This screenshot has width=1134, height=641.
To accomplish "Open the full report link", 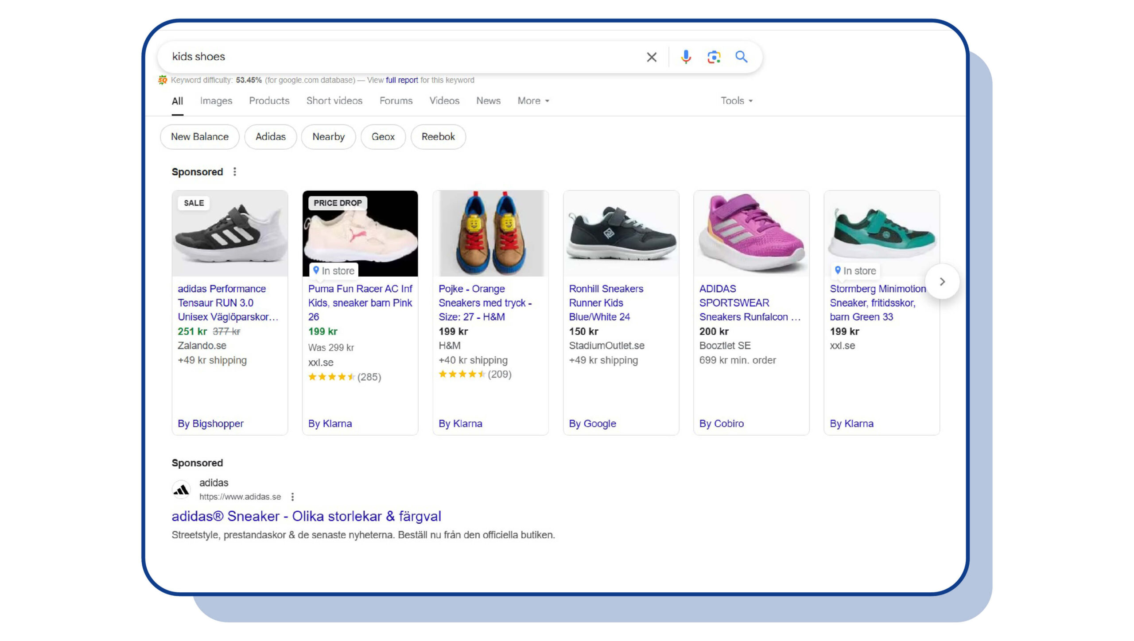I will 402,80.
